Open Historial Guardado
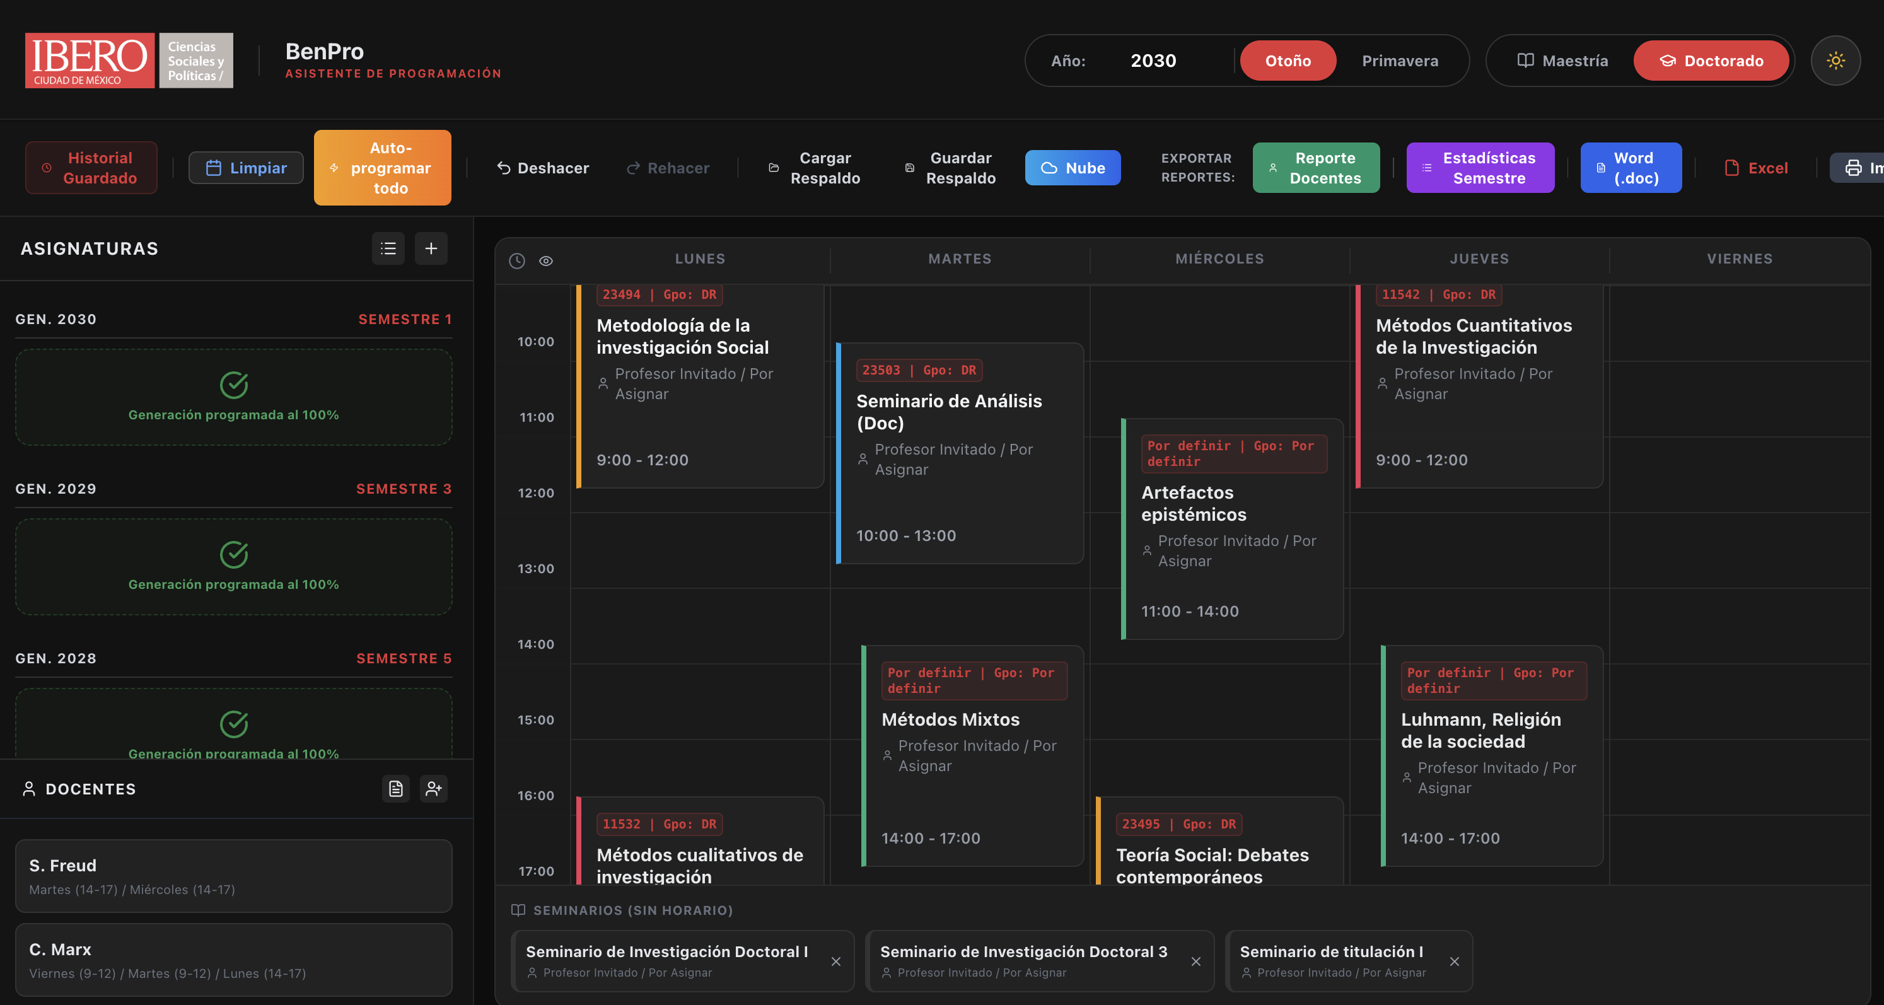 point(91,168)
